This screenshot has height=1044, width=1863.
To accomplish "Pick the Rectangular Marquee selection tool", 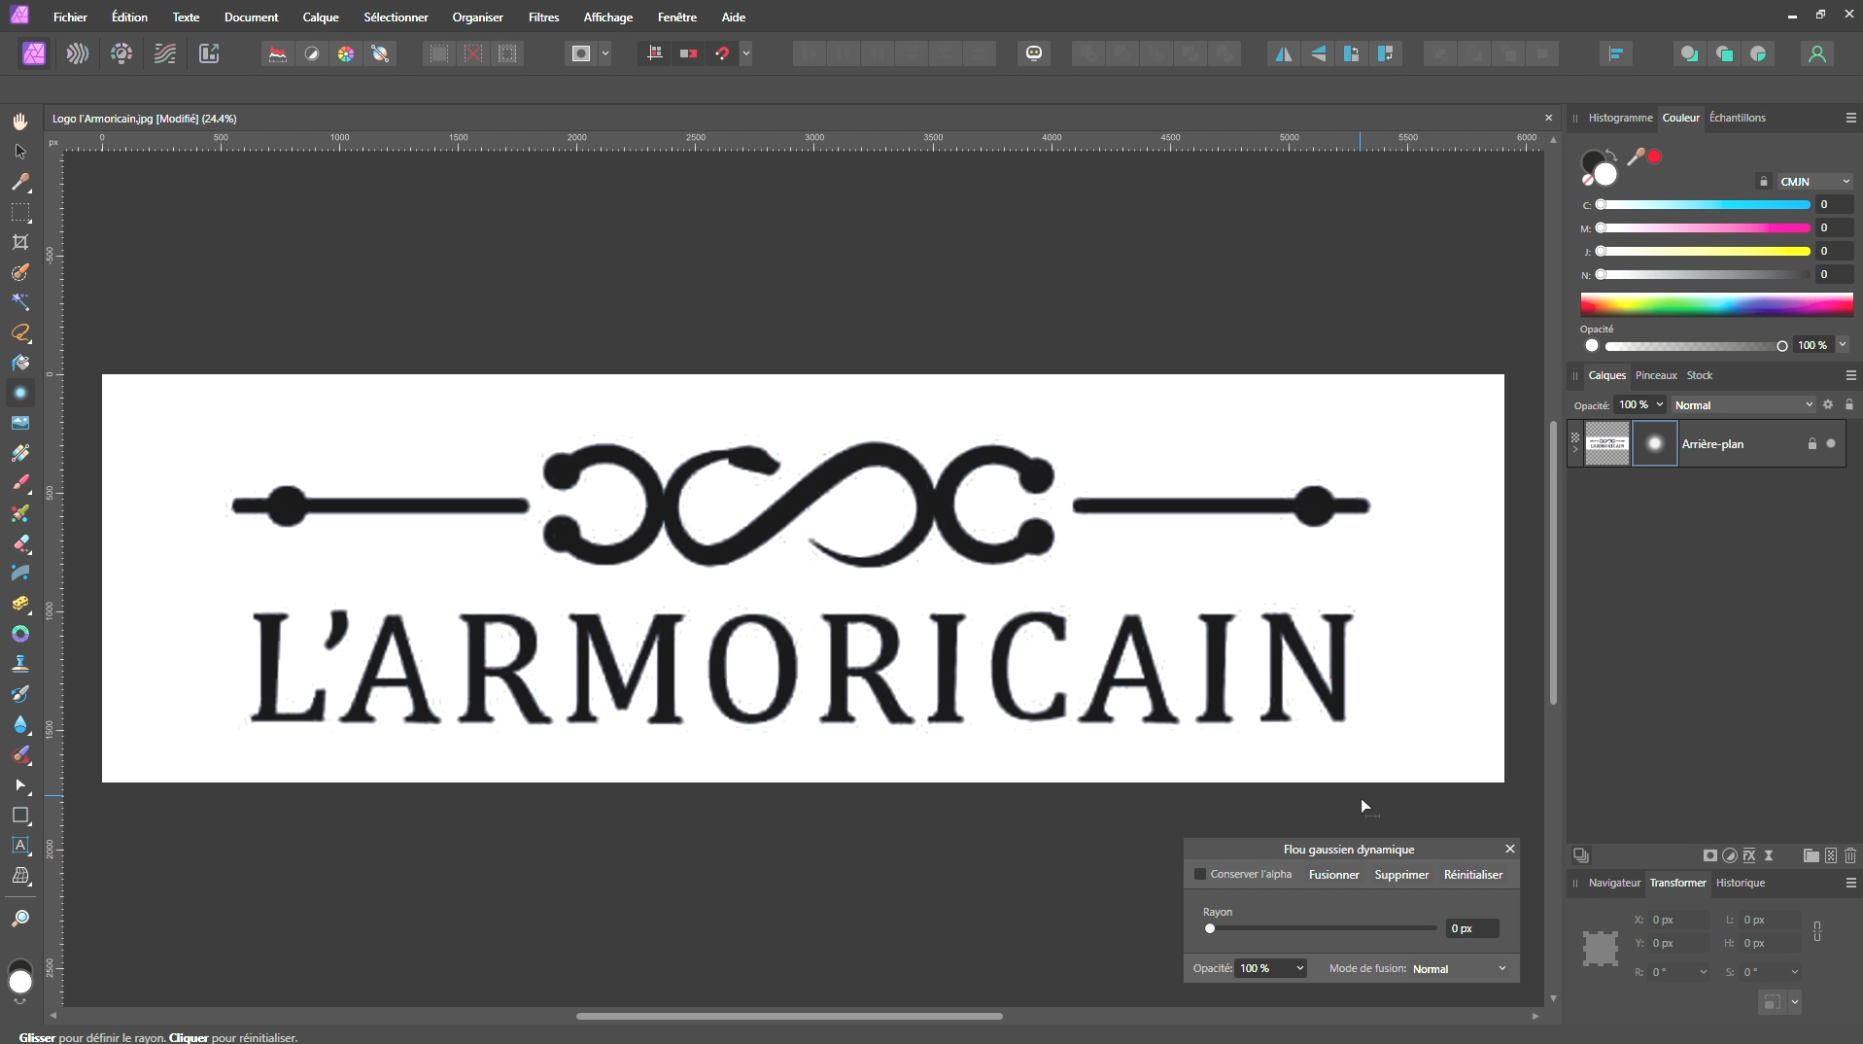I will pyautogui.click(x=20, y=212).
